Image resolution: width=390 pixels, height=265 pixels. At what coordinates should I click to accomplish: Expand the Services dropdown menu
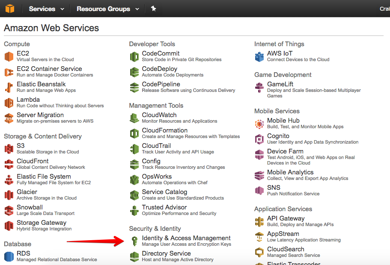click(x=47, y=9)
